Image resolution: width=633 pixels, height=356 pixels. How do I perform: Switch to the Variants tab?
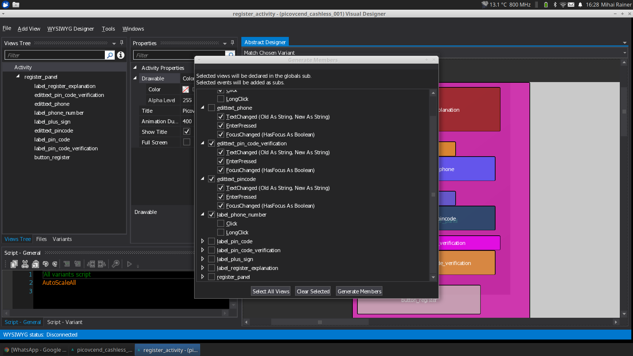(x=62, y=239)
